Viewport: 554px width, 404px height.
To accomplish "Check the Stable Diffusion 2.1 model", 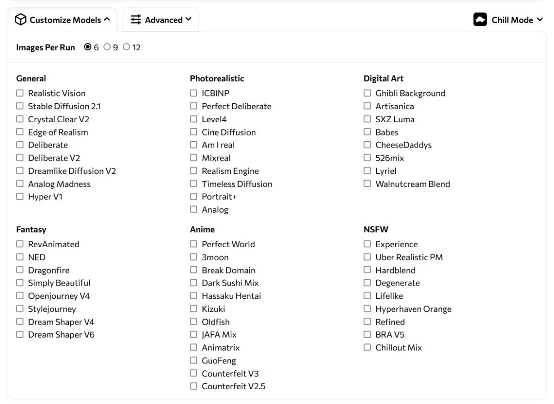I will click(x=20, y=106).
